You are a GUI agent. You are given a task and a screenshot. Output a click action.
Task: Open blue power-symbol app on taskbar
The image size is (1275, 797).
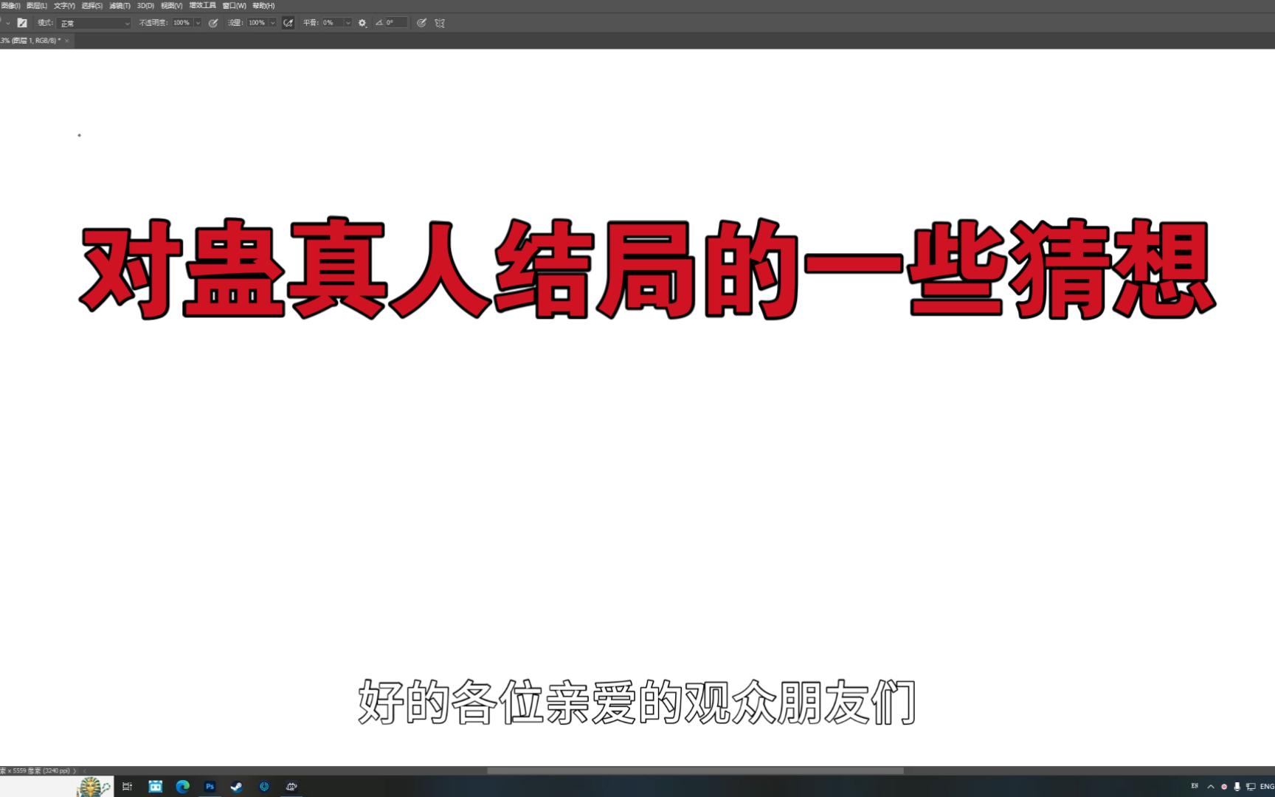264,787
